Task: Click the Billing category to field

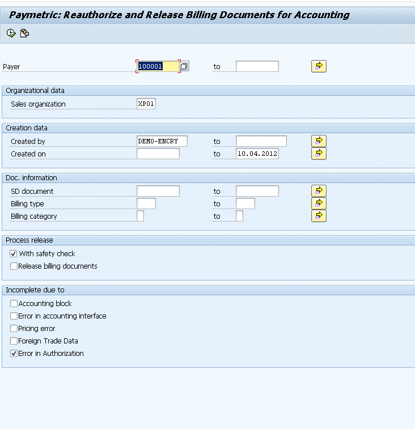Action: (239, 216)
